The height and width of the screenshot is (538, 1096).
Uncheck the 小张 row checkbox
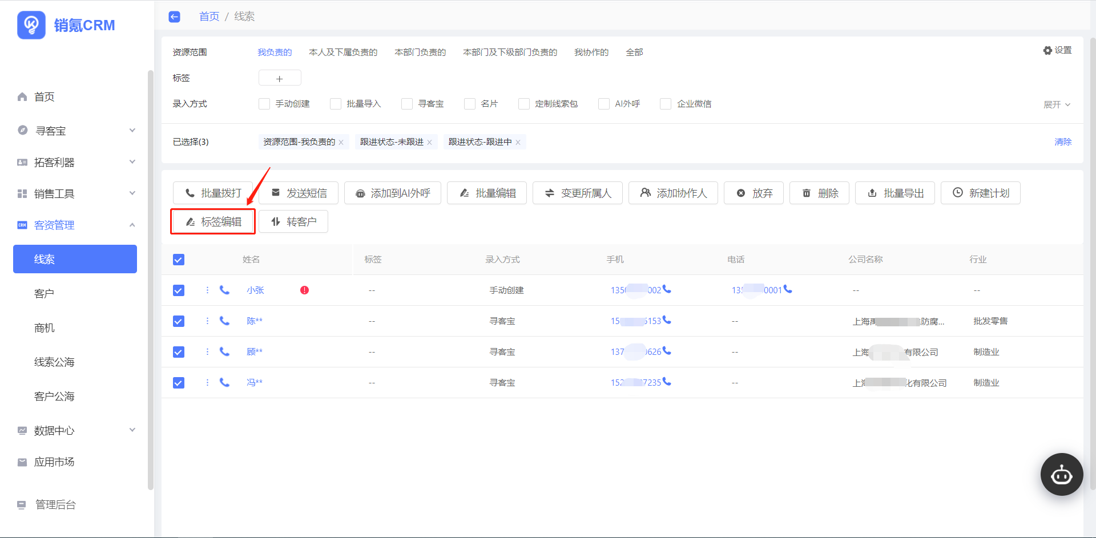pyautogui.click(x=179, y=290)
